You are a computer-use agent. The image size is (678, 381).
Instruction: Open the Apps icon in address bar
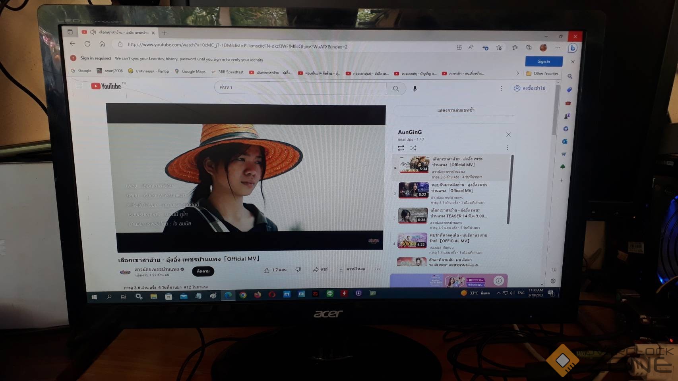pos(459,47)
